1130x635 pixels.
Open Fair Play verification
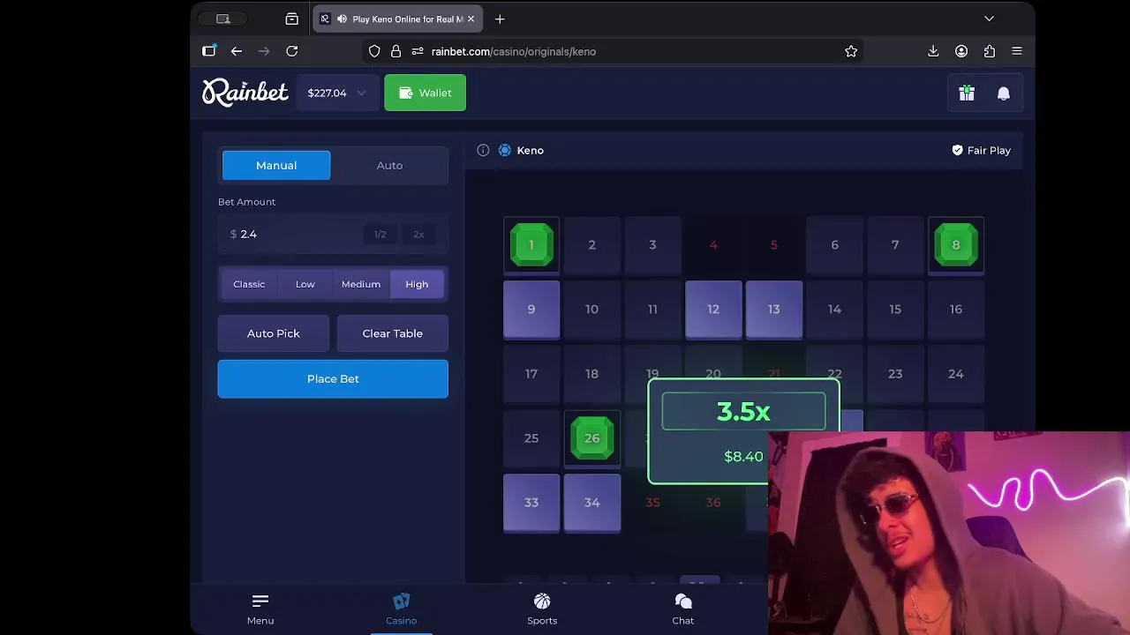click(x=981, y=150)
